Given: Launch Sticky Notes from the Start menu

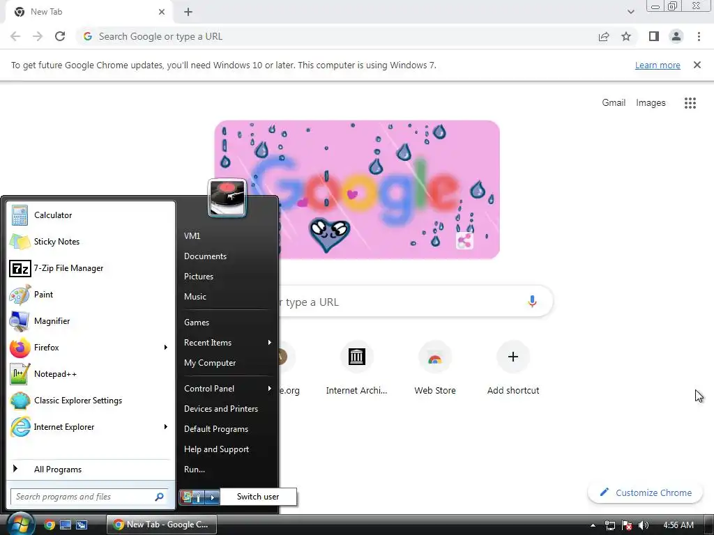Looking at the screenshot, I should (91, 242).
